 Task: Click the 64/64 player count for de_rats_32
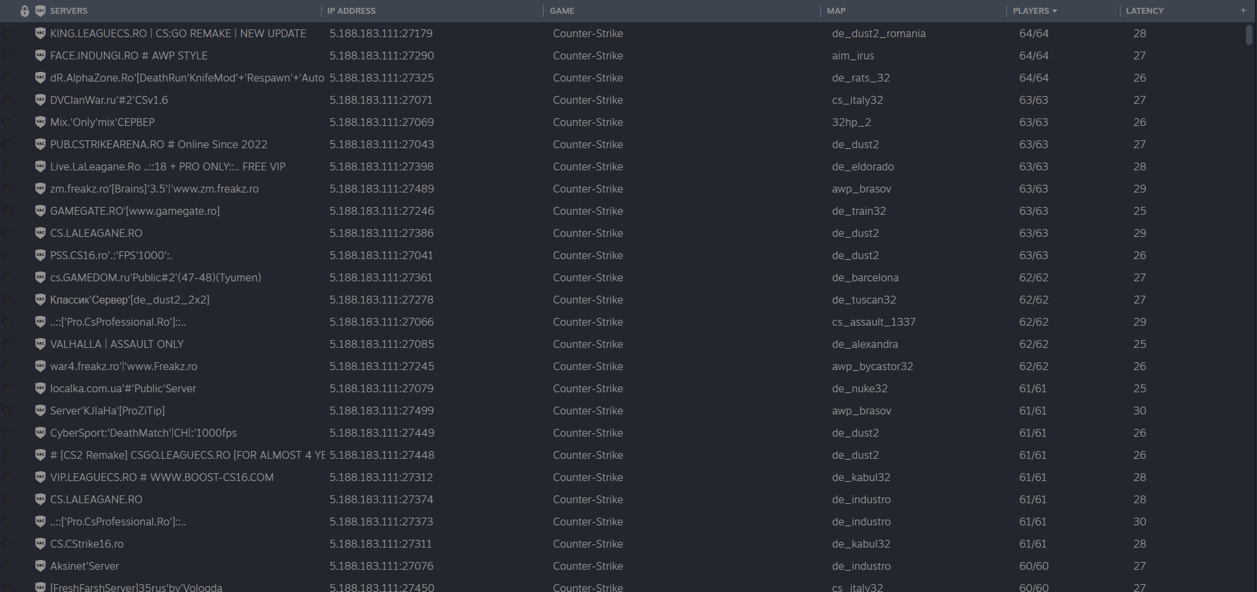(1034, 78)
